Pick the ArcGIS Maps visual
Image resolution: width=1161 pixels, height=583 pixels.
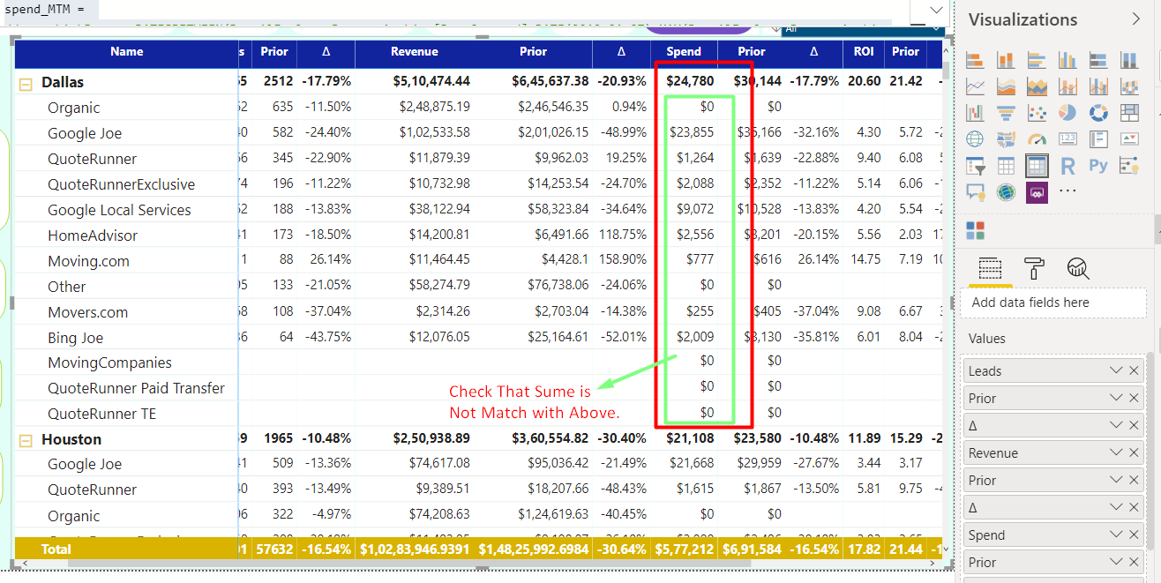1006,191
